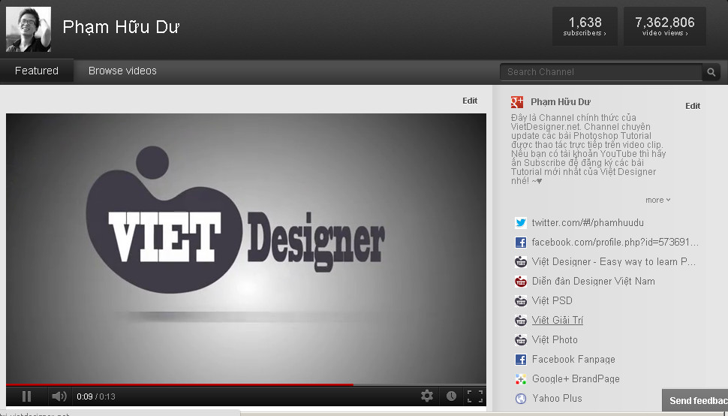Click the icon beside Việt Giải Trí

pos(520,321)
